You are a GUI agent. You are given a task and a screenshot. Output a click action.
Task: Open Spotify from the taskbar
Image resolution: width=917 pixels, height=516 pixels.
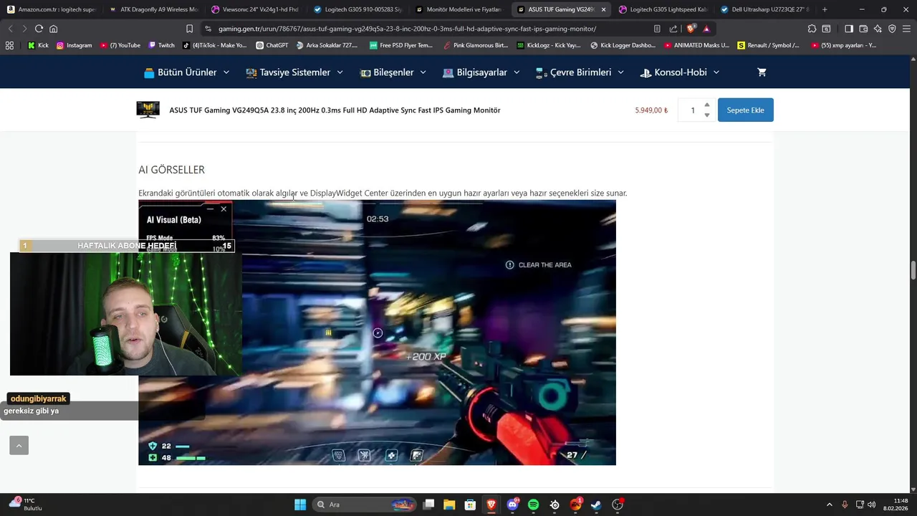[x=533, y=505]
